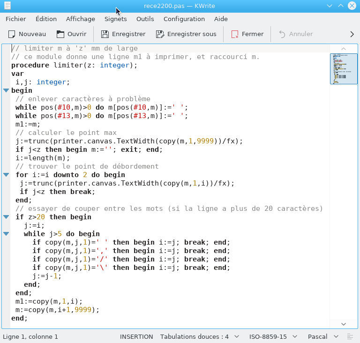The image size is (360, 343).
Task: Click the 'rece2200.pas — KWrite' window title
Action: 180,6
